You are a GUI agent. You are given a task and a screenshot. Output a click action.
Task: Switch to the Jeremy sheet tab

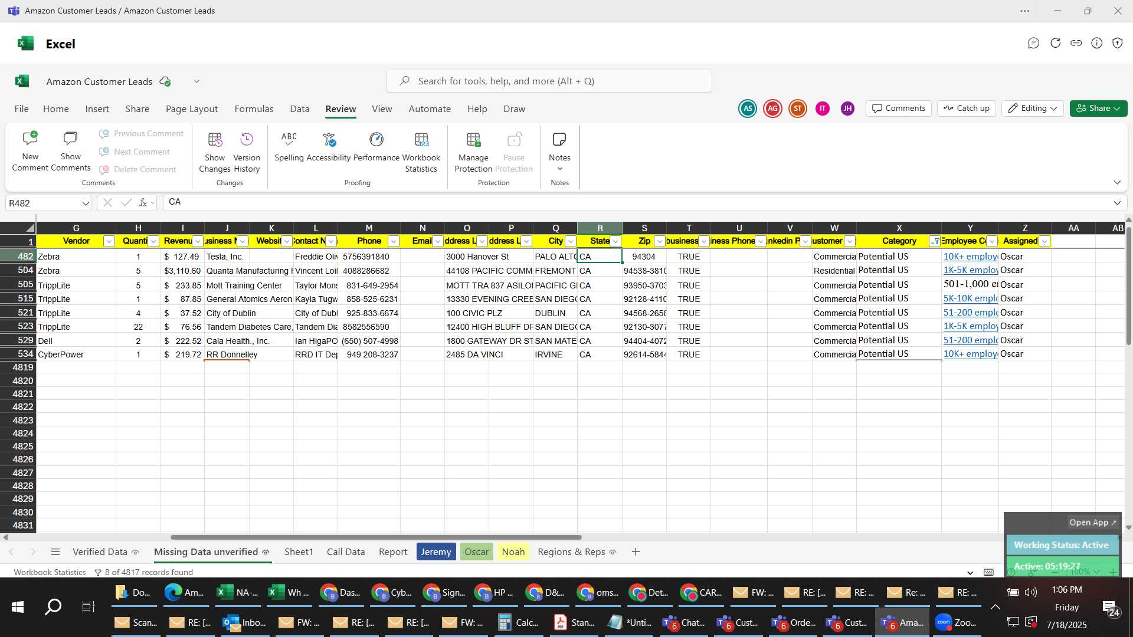pos(436,552)
